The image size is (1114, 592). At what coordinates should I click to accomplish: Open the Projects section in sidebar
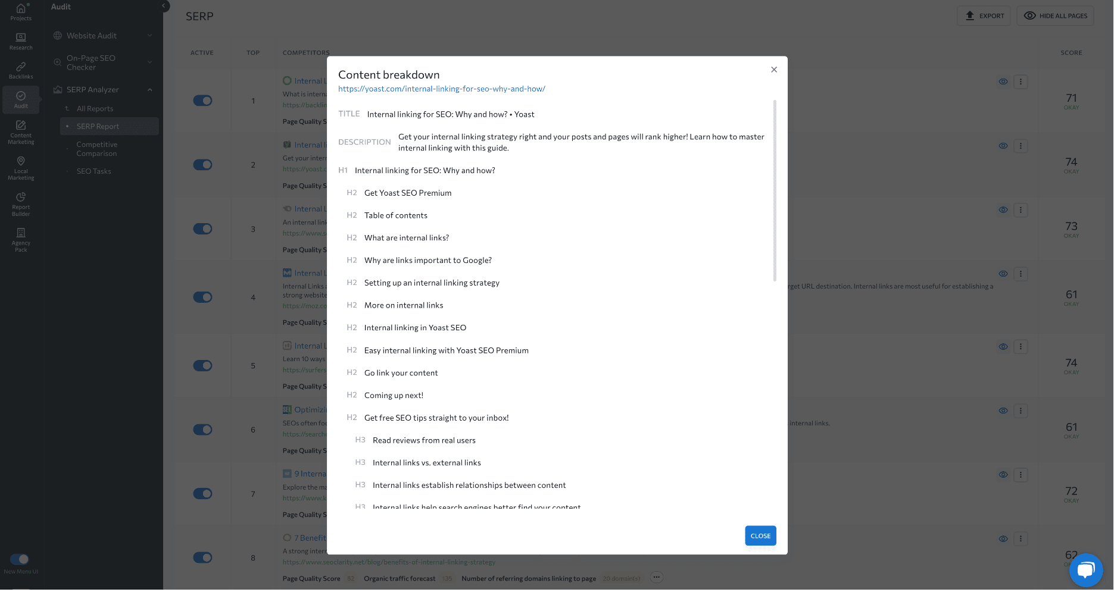[21, 12]
